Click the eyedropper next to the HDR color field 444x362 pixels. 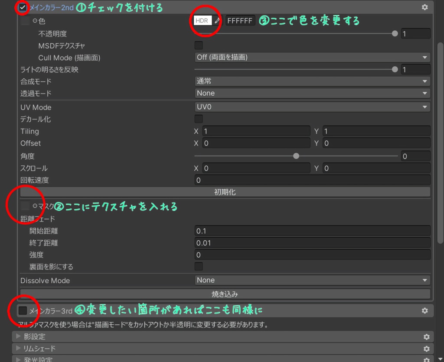217,20
